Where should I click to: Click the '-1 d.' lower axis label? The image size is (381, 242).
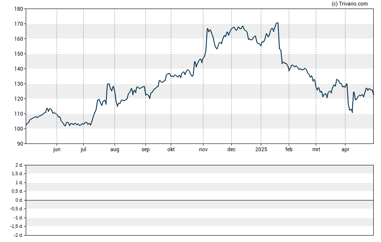pos(18,218)
